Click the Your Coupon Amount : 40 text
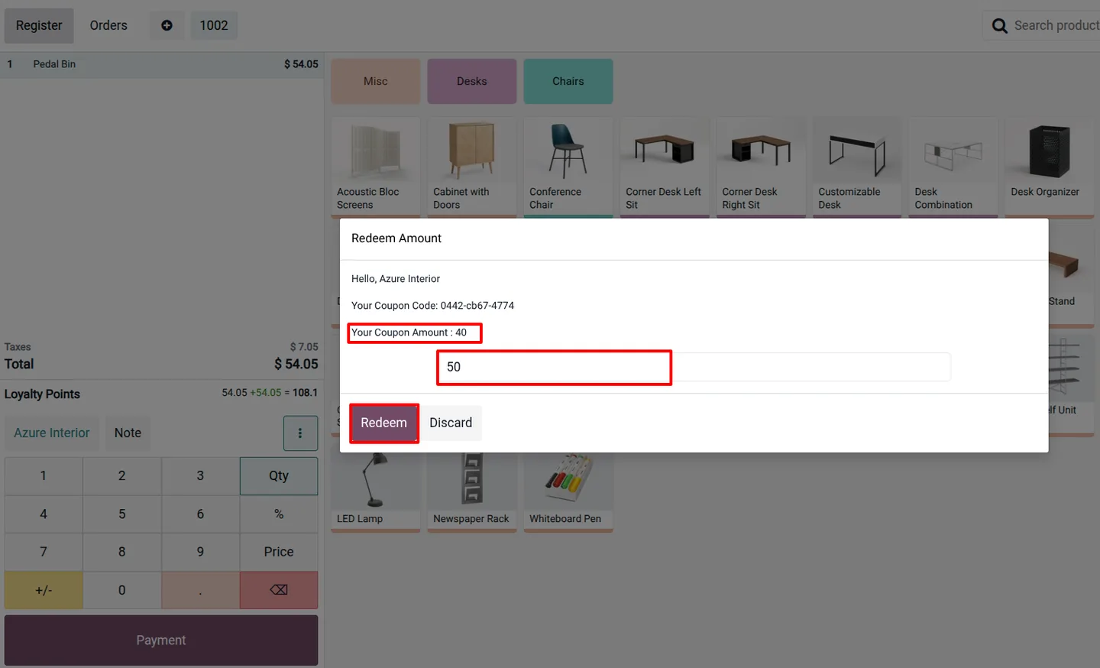The image size is (1100, 668). (409, 332)
